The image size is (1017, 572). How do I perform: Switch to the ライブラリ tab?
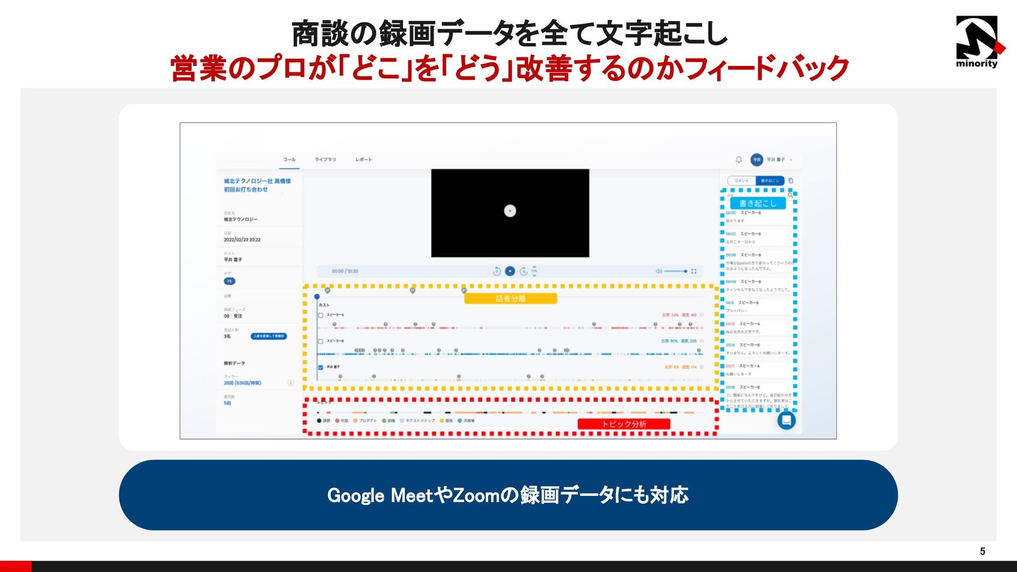[x=325, y=160]
